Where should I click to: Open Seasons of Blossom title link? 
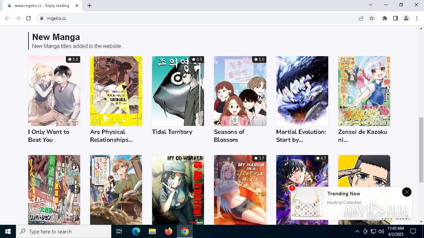(x=229, y=136)
